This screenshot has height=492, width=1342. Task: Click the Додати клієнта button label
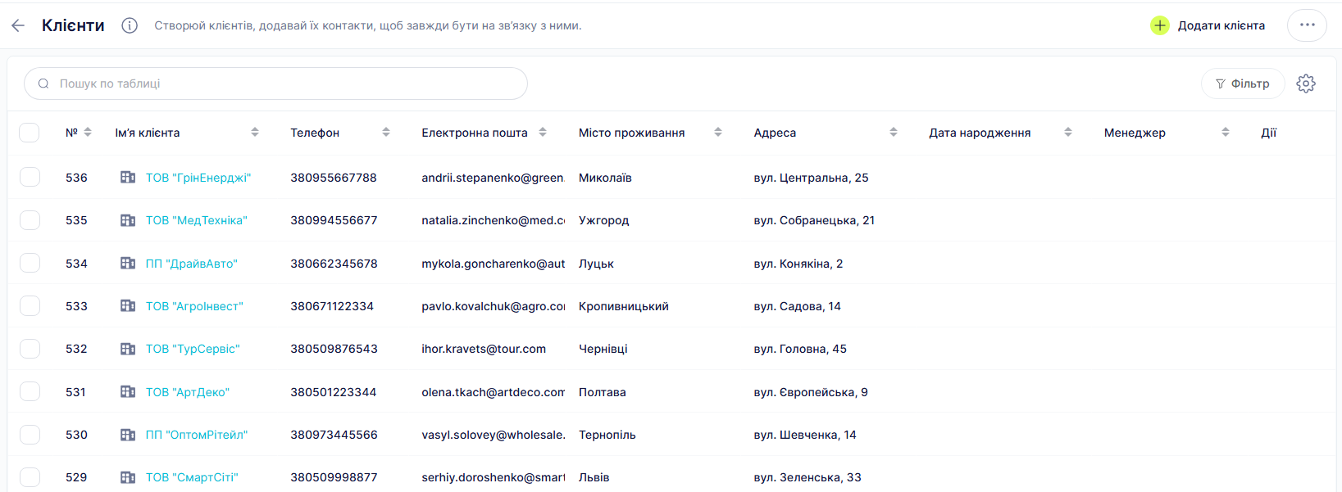coord(1221,25)
